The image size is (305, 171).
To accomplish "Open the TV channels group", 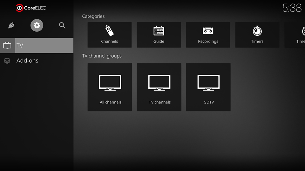I will (159, 87).
